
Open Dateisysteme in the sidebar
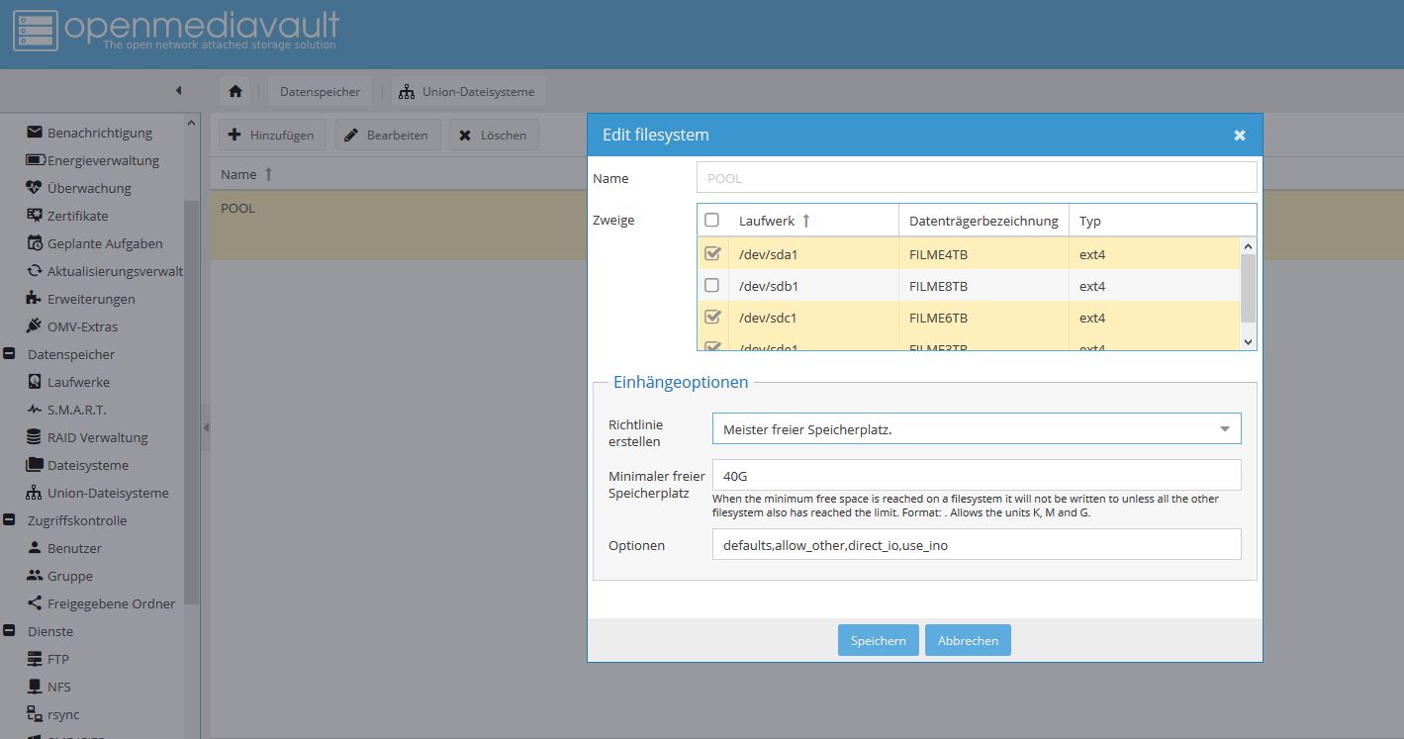[x=88, y=465]
